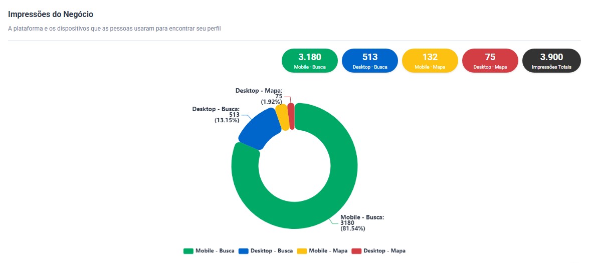Toggle Desktop - Busca series in chart legend
Viewport: 590px width, 263px height.
[x=271, y=250]
